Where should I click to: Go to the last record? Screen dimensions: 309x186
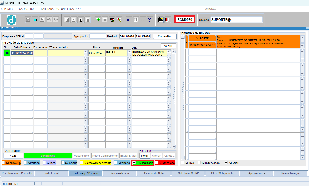[88, 20]
